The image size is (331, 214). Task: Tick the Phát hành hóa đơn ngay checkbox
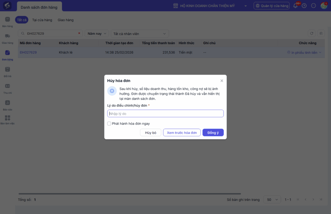point(109,123)
